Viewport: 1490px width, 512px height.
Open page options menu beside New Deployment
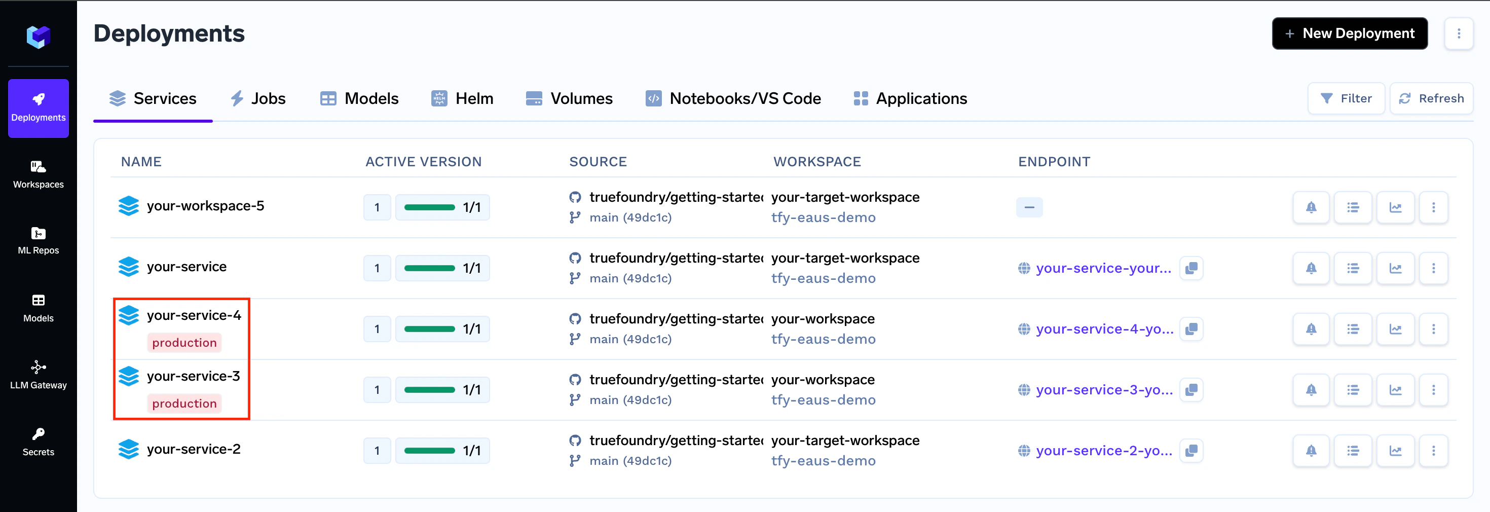1458,33
